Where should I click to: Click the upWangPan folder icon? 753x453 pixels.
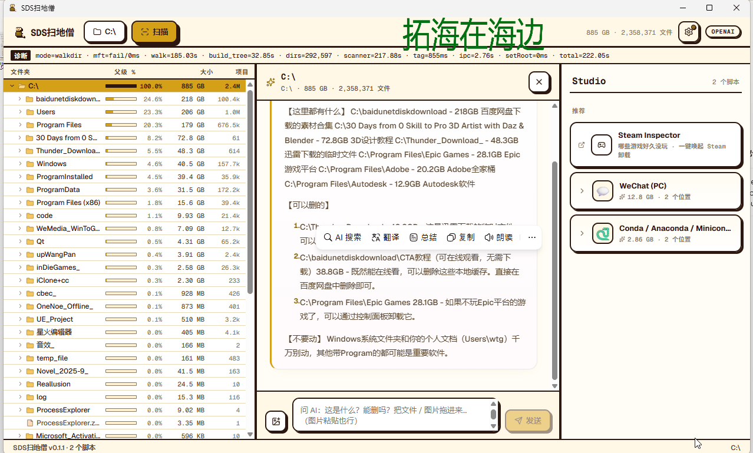click(x=29, y=254)
